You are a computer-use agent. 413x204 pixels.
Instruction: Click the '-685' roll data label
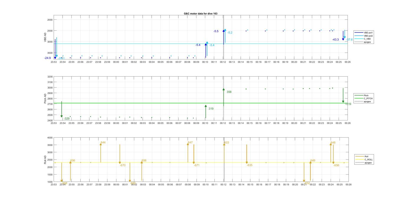click(x=133, y=183)
